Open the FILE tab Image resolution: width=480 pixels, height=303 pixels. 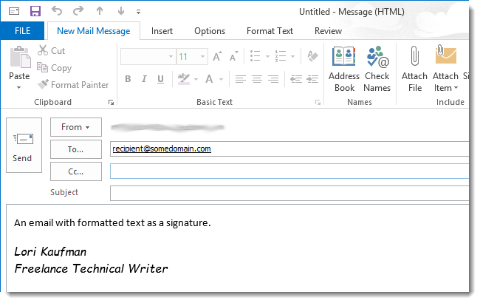pos(22,31)
